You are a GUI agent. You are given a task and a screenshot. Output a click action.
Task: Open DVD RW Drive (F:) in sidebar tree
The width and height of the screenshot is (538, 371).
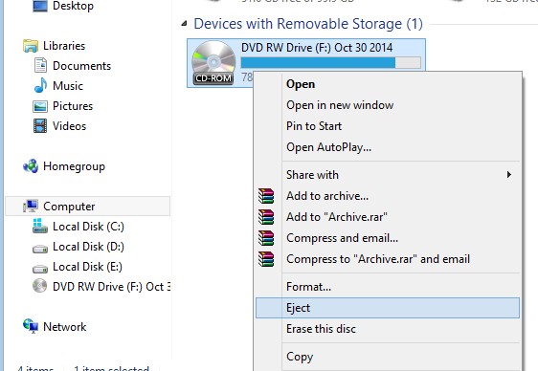(x=111, y=287)
